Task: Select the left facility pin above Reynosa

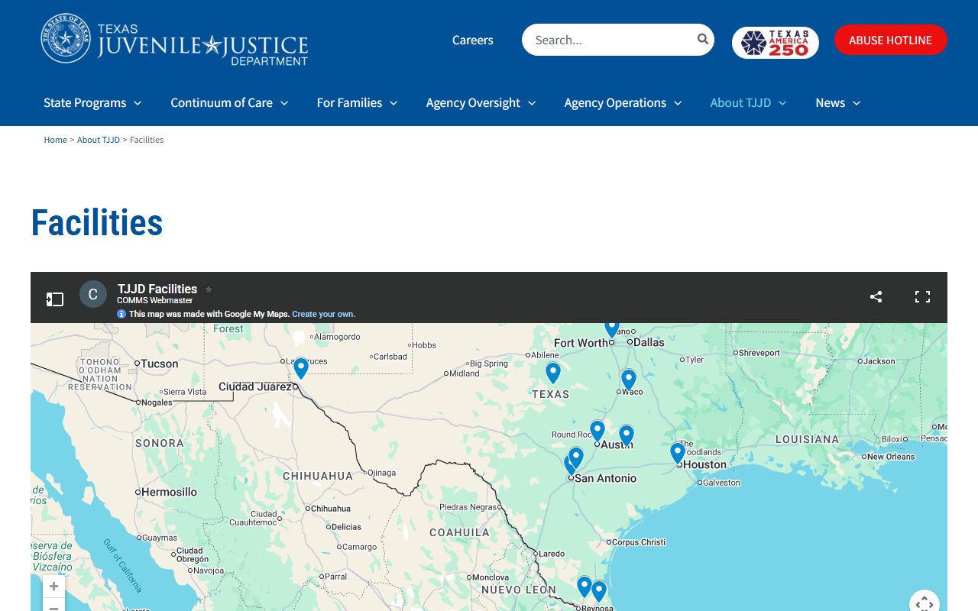Action: coord(585,587)
